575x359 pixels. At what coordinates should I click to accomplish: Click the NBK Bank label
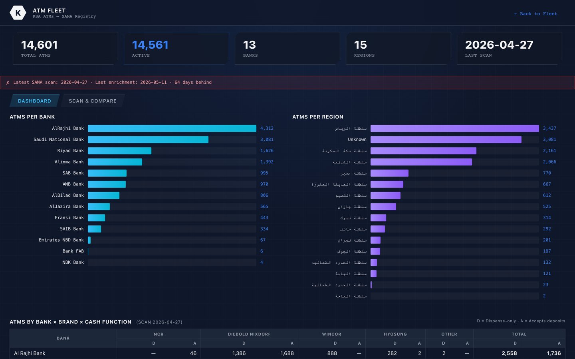(x=73, y=262)
